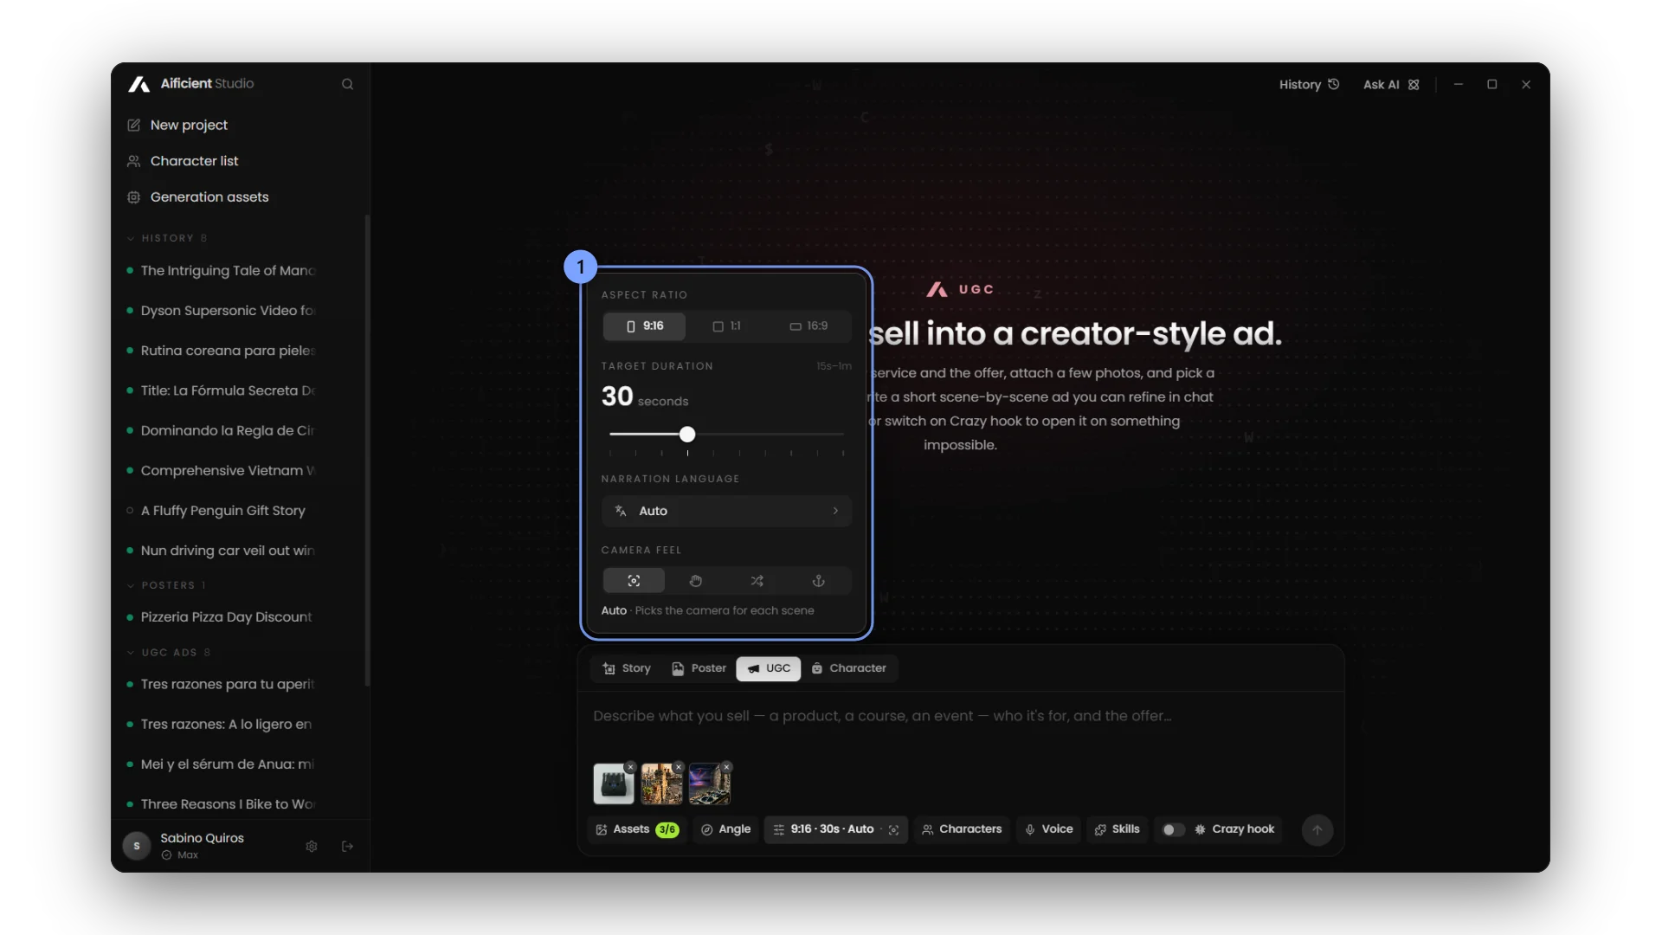
Task: Open the Angle option
Action: point(725,829)
